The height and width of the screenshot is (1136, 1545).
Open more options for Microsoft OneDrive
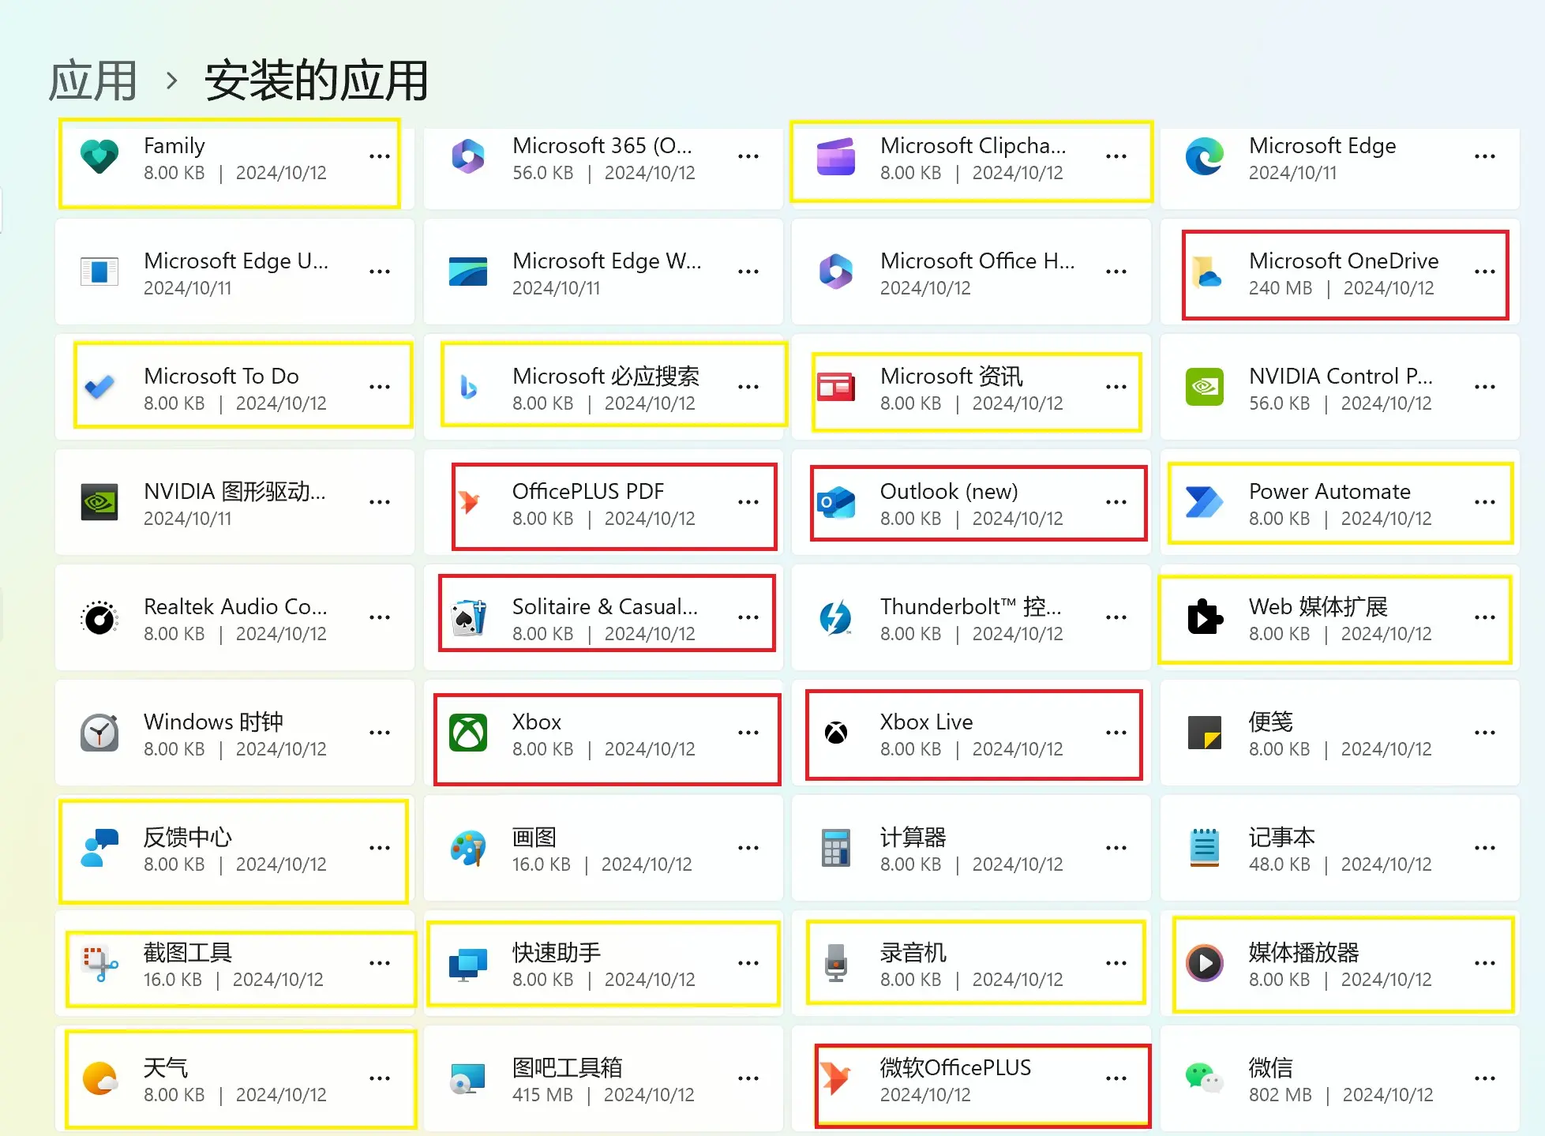click(x=1485, y=272)
